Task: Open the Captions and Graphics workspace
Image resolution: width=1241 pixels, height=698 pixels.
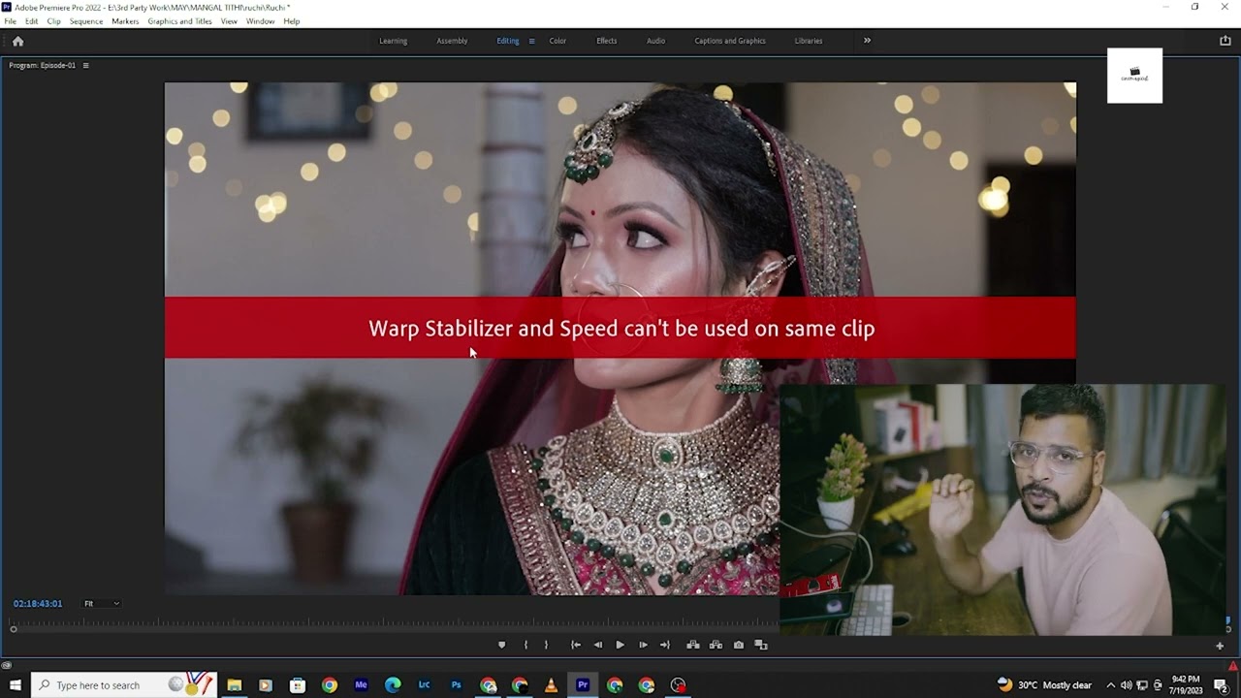Action: pyautogui.click(x=730, y=41)
